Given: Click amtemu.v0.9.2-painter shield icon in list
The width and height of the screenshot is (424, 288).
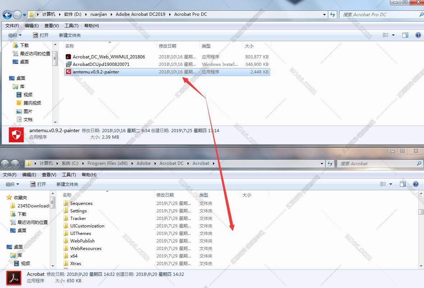Looking at the screenshot, I should (69, 72).
